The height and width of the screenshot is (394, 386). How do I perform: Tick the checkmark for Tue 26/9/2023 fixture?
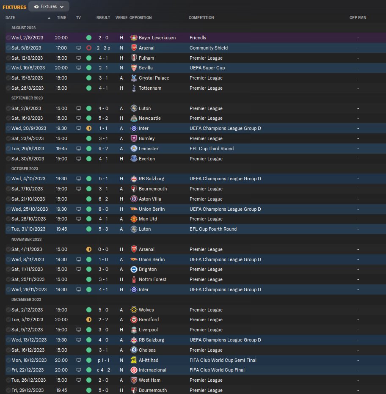click(x=8, y=149)
